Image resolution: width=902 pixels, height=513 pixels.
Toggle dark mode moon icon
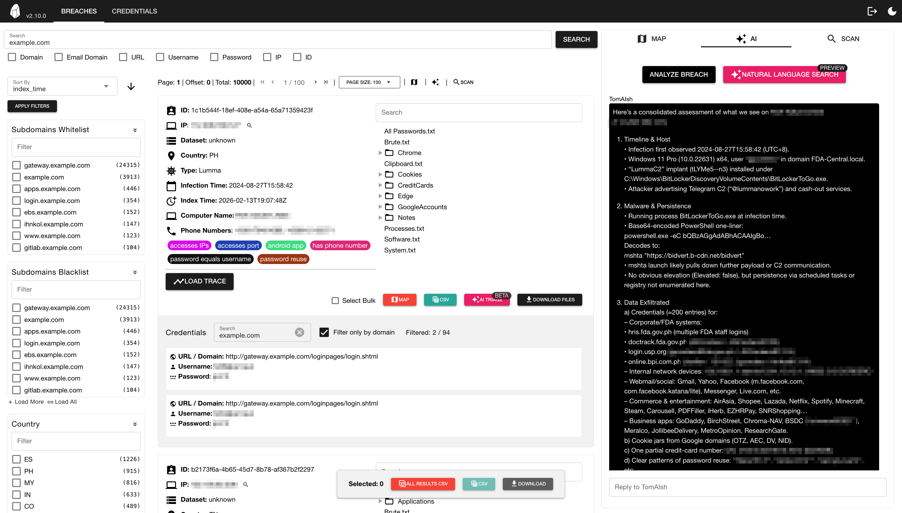tap(892, 11)
